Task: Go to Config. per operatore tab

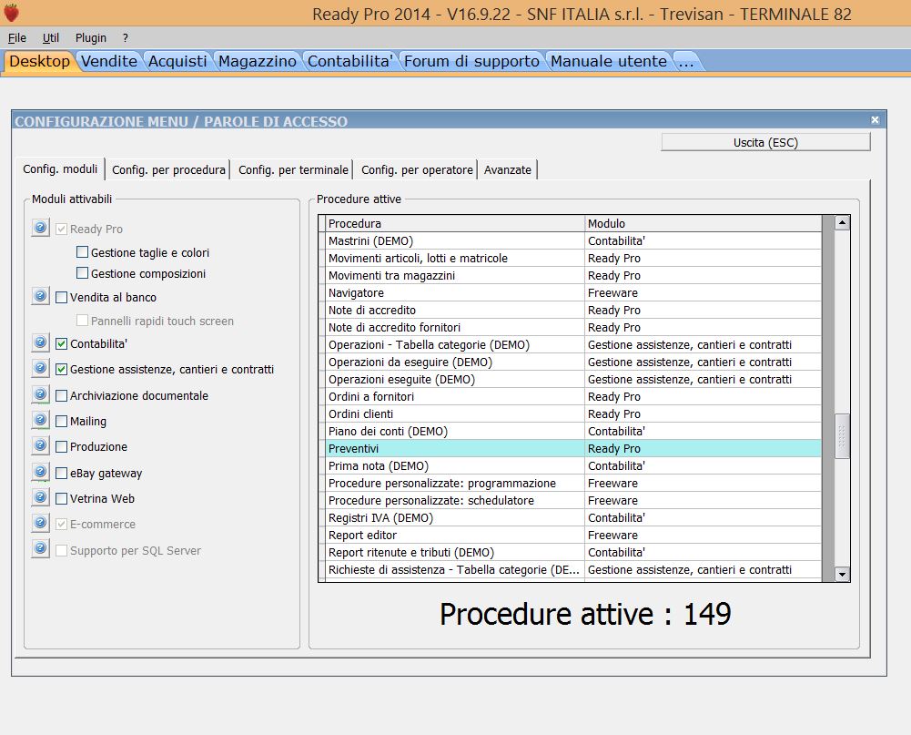Action: pos(417,169)
